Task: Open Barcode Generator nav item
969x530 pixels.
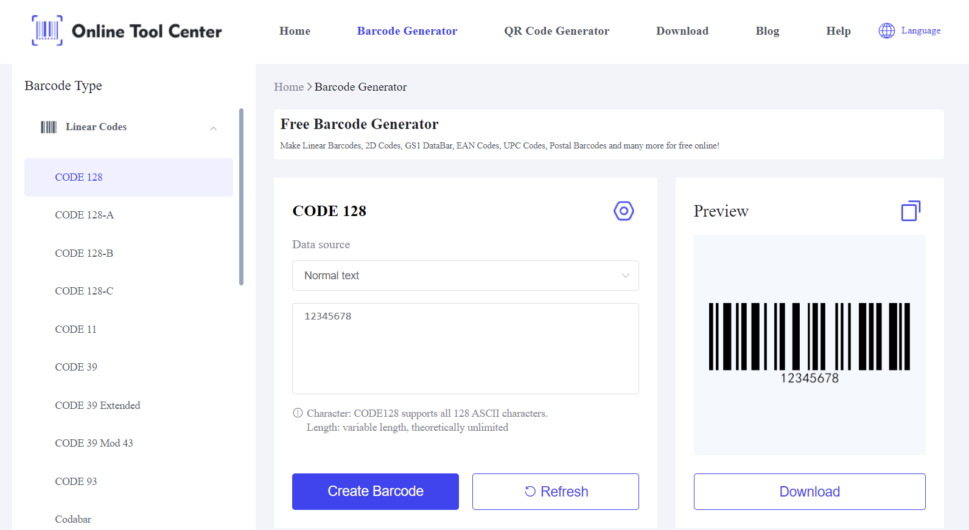Action: [x=407, y=31]
